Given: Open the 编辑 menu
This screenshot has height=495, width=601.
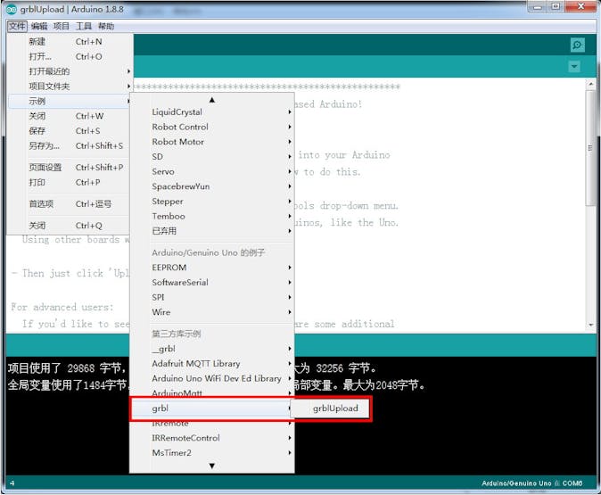Looking at the screenshot, I should (39, 26).
